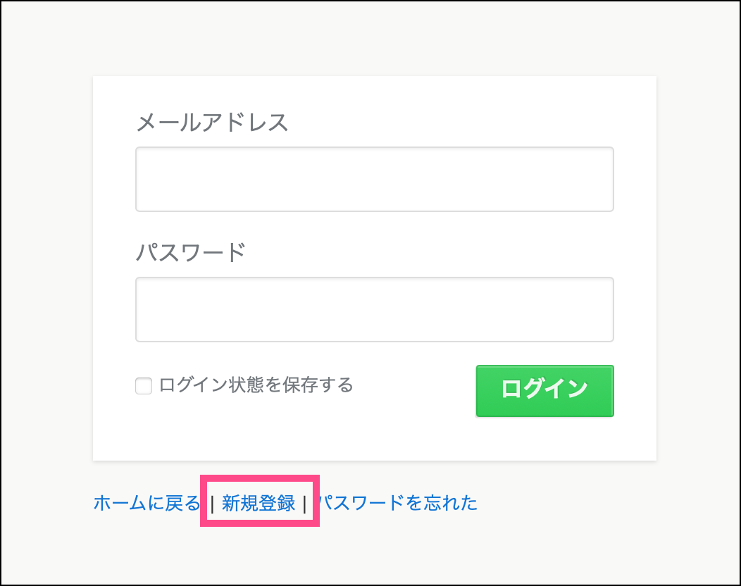Place cursor in the email address box
The width and height of the screenshot is (741, 586).
click(x=374, y=180)
